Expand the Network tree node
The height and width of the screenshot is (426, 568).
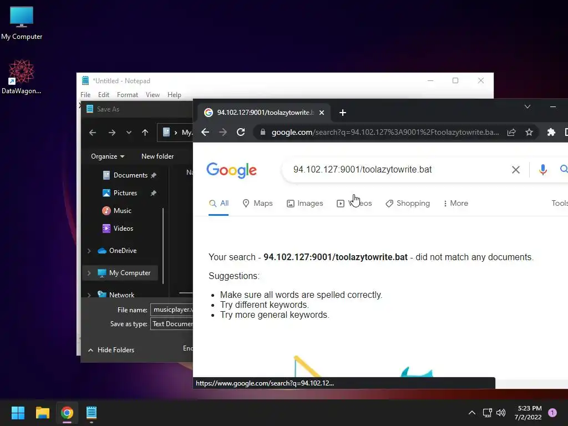pyautogui.click(x=89, y=295)
